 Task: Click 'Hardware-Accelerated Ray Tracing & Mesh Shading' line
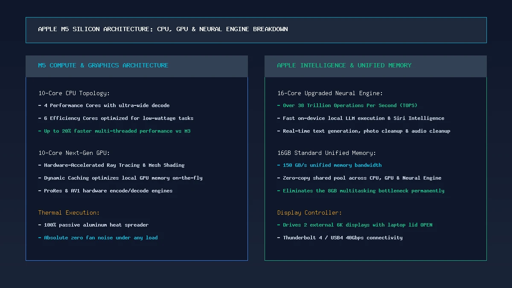coord(111,165)
